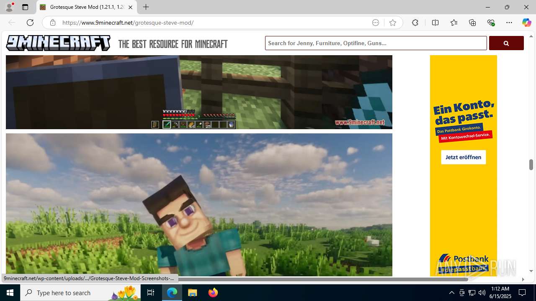The image size is (536, 301).
Task: Click the scroll up arrow
Action: pos(531,36)
